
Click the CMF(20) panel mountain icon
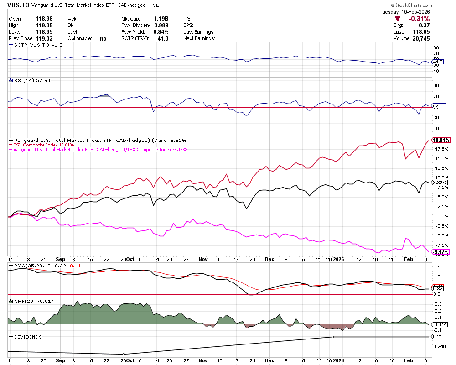[x=11, y=301]
